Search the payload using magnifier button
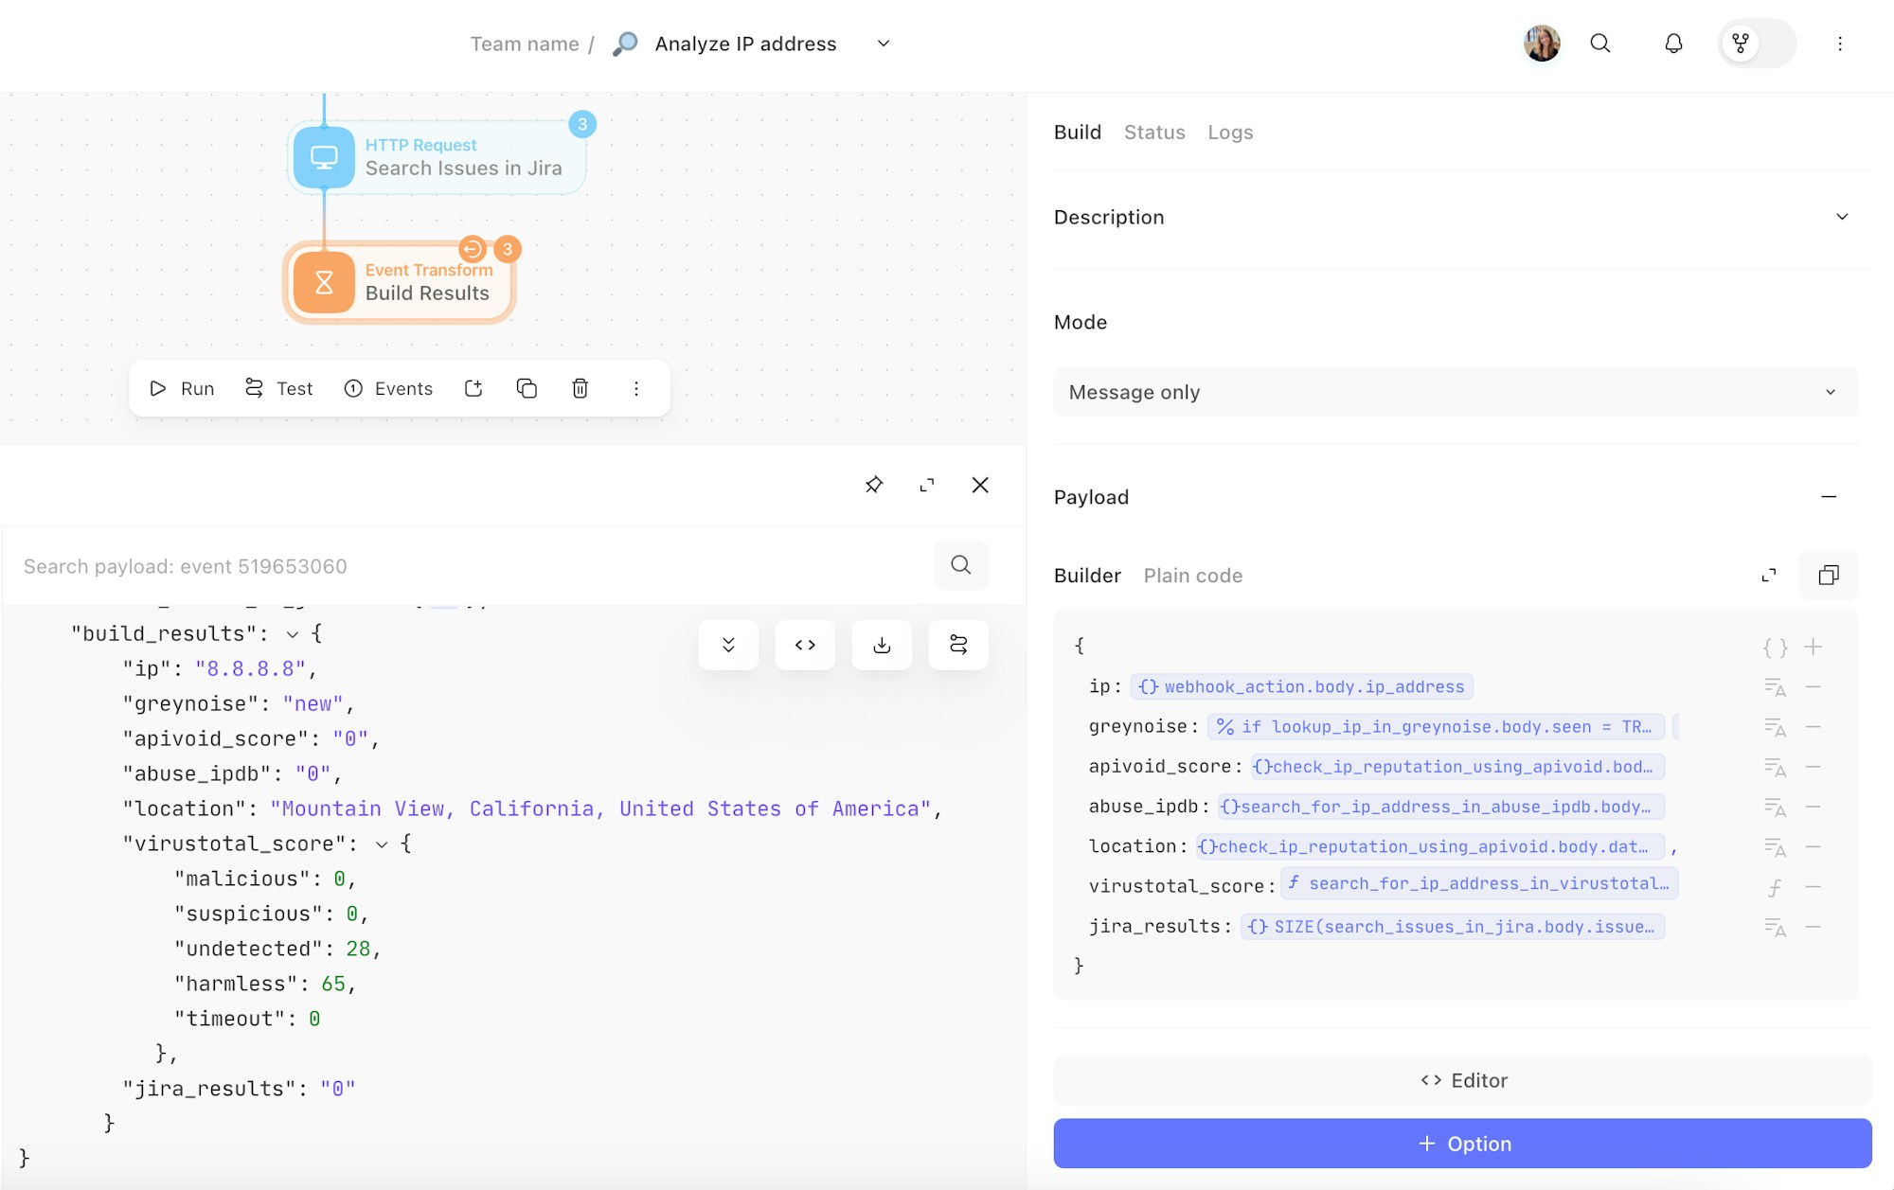Image resolution: width=1894 pixels, height=1190 pixels. (x=960, y=565)
